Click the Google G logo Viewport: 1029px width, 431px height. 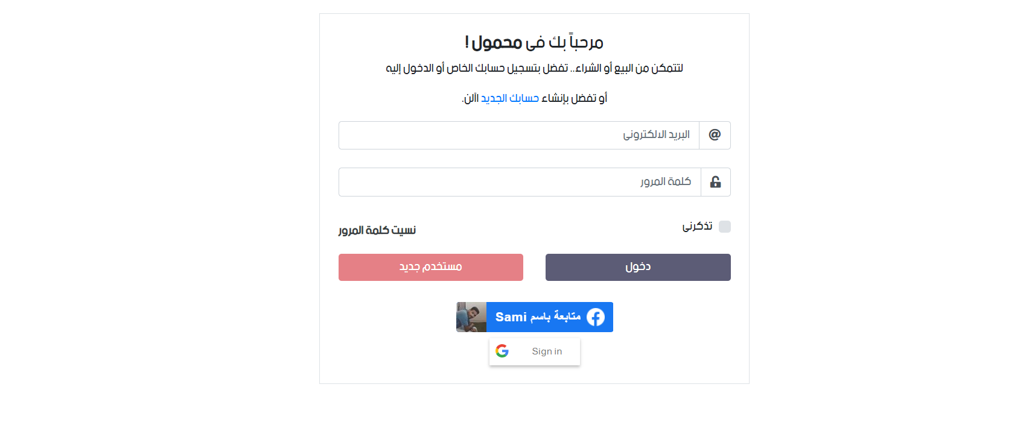(x=502, y=351)
